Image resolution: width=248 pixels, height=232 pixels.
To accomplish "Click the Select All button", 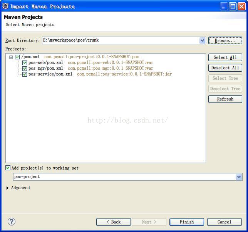I will click(225, 57).
